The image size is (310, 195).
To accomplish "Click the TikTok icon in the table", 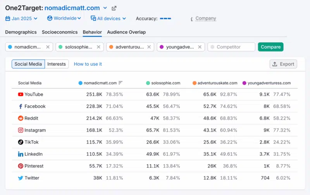I will pos(21,142).
